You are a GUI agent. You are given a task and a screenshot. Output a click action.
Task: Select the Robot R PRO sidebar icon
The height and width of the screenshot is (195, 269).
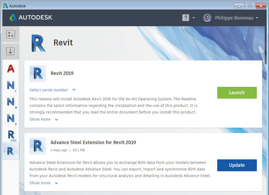coord(12,136)
